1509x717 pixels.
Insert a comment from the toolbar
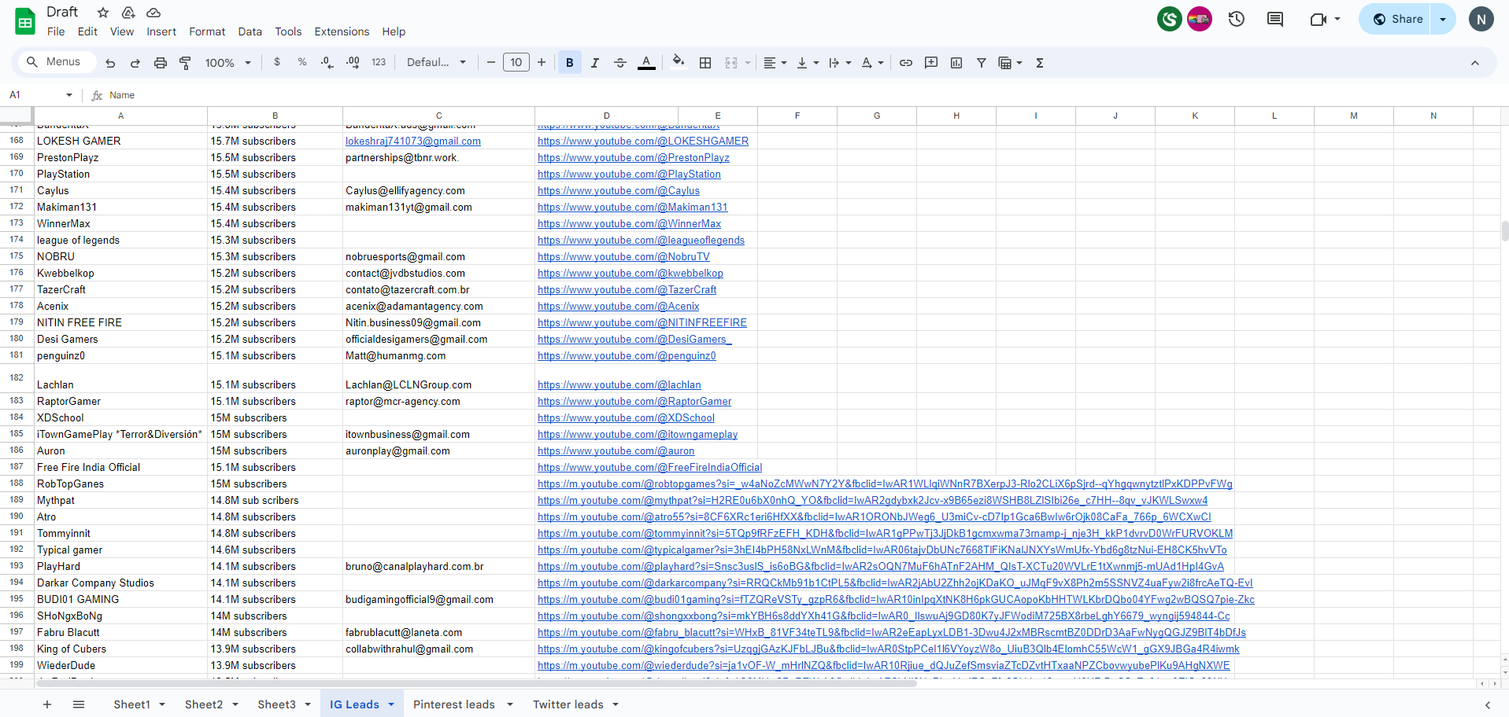tap(931, 63)
